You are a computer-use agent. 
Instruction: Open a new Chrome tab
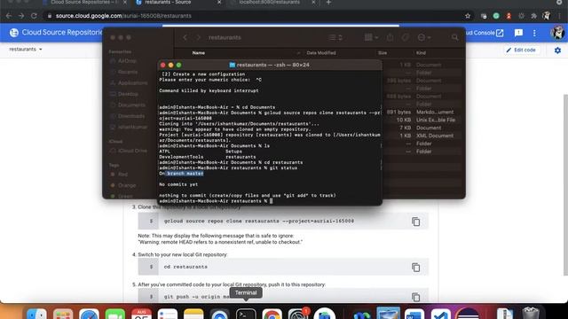[x=328, y=3]
